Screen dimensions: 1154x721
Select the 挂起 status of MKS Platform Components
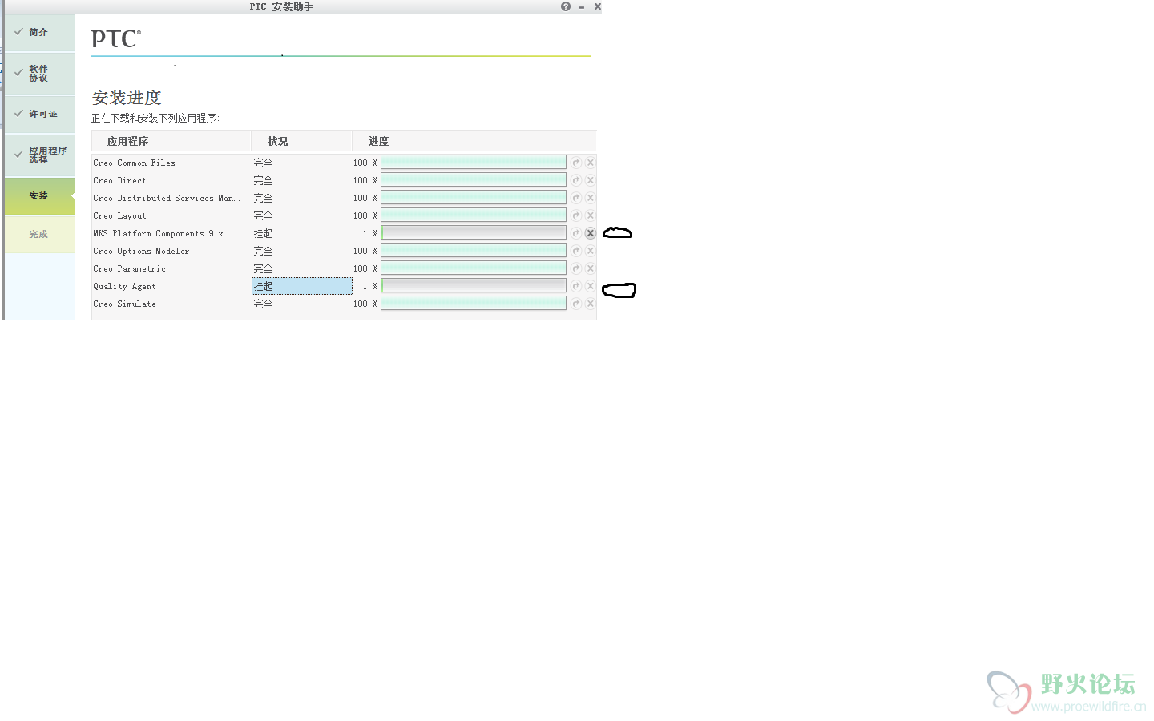264,233
